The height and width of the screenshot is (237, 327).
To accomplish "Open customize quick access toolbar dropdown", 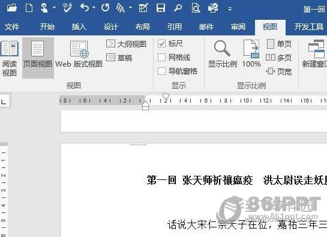I will (x=230, y=9).
